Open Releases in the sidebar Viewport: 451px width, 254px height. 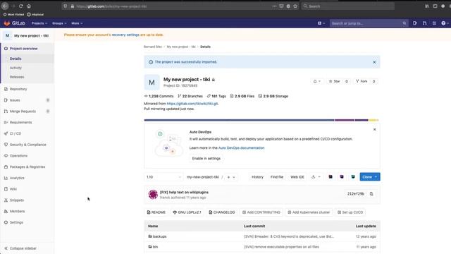click(17, 77)
